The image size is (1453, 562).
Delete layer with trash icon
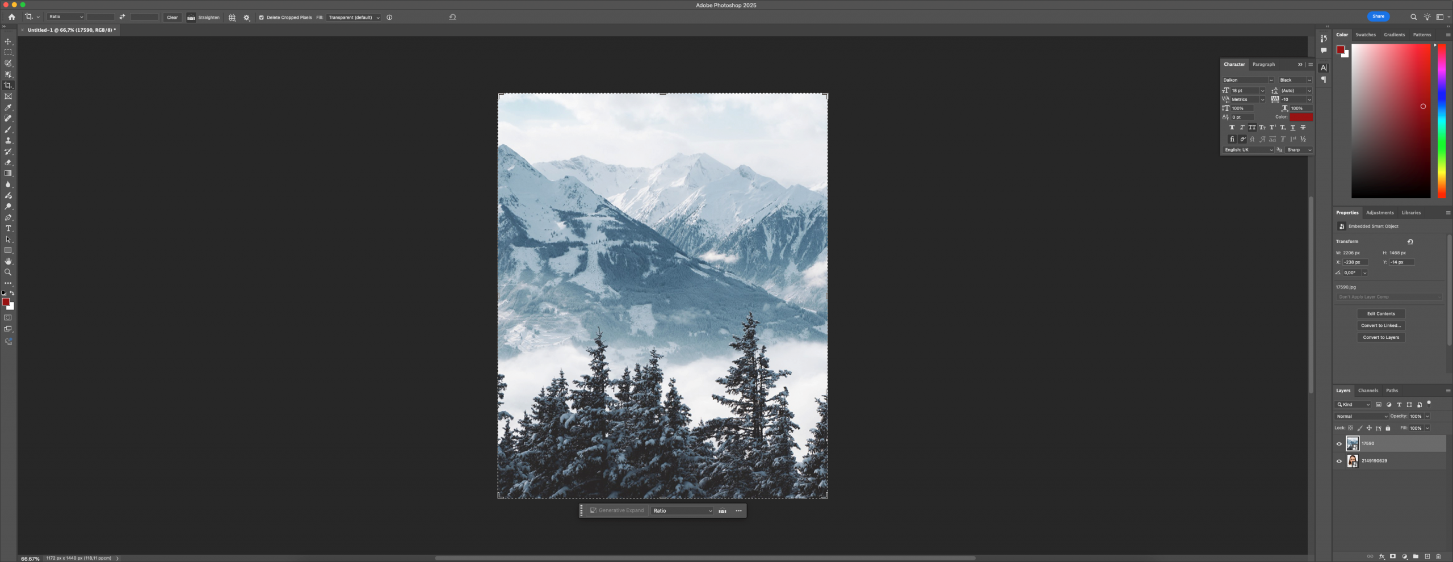click(x=1438, y=556)
